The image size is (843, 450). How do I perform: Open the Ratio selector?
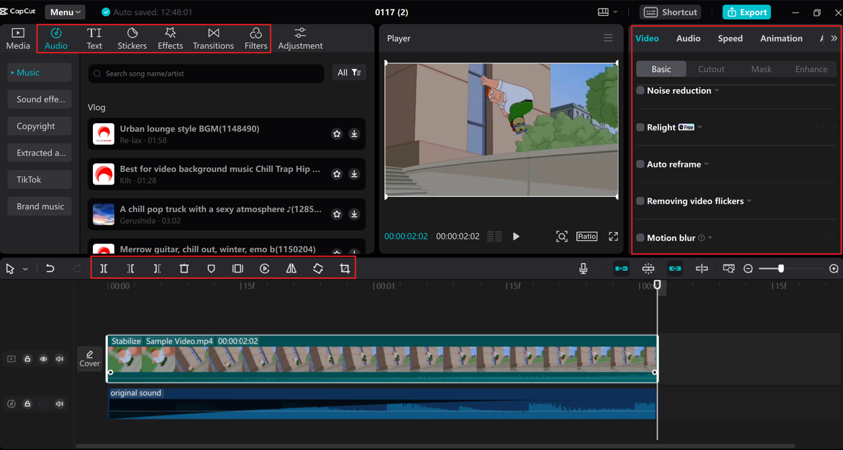coord(587,236)
